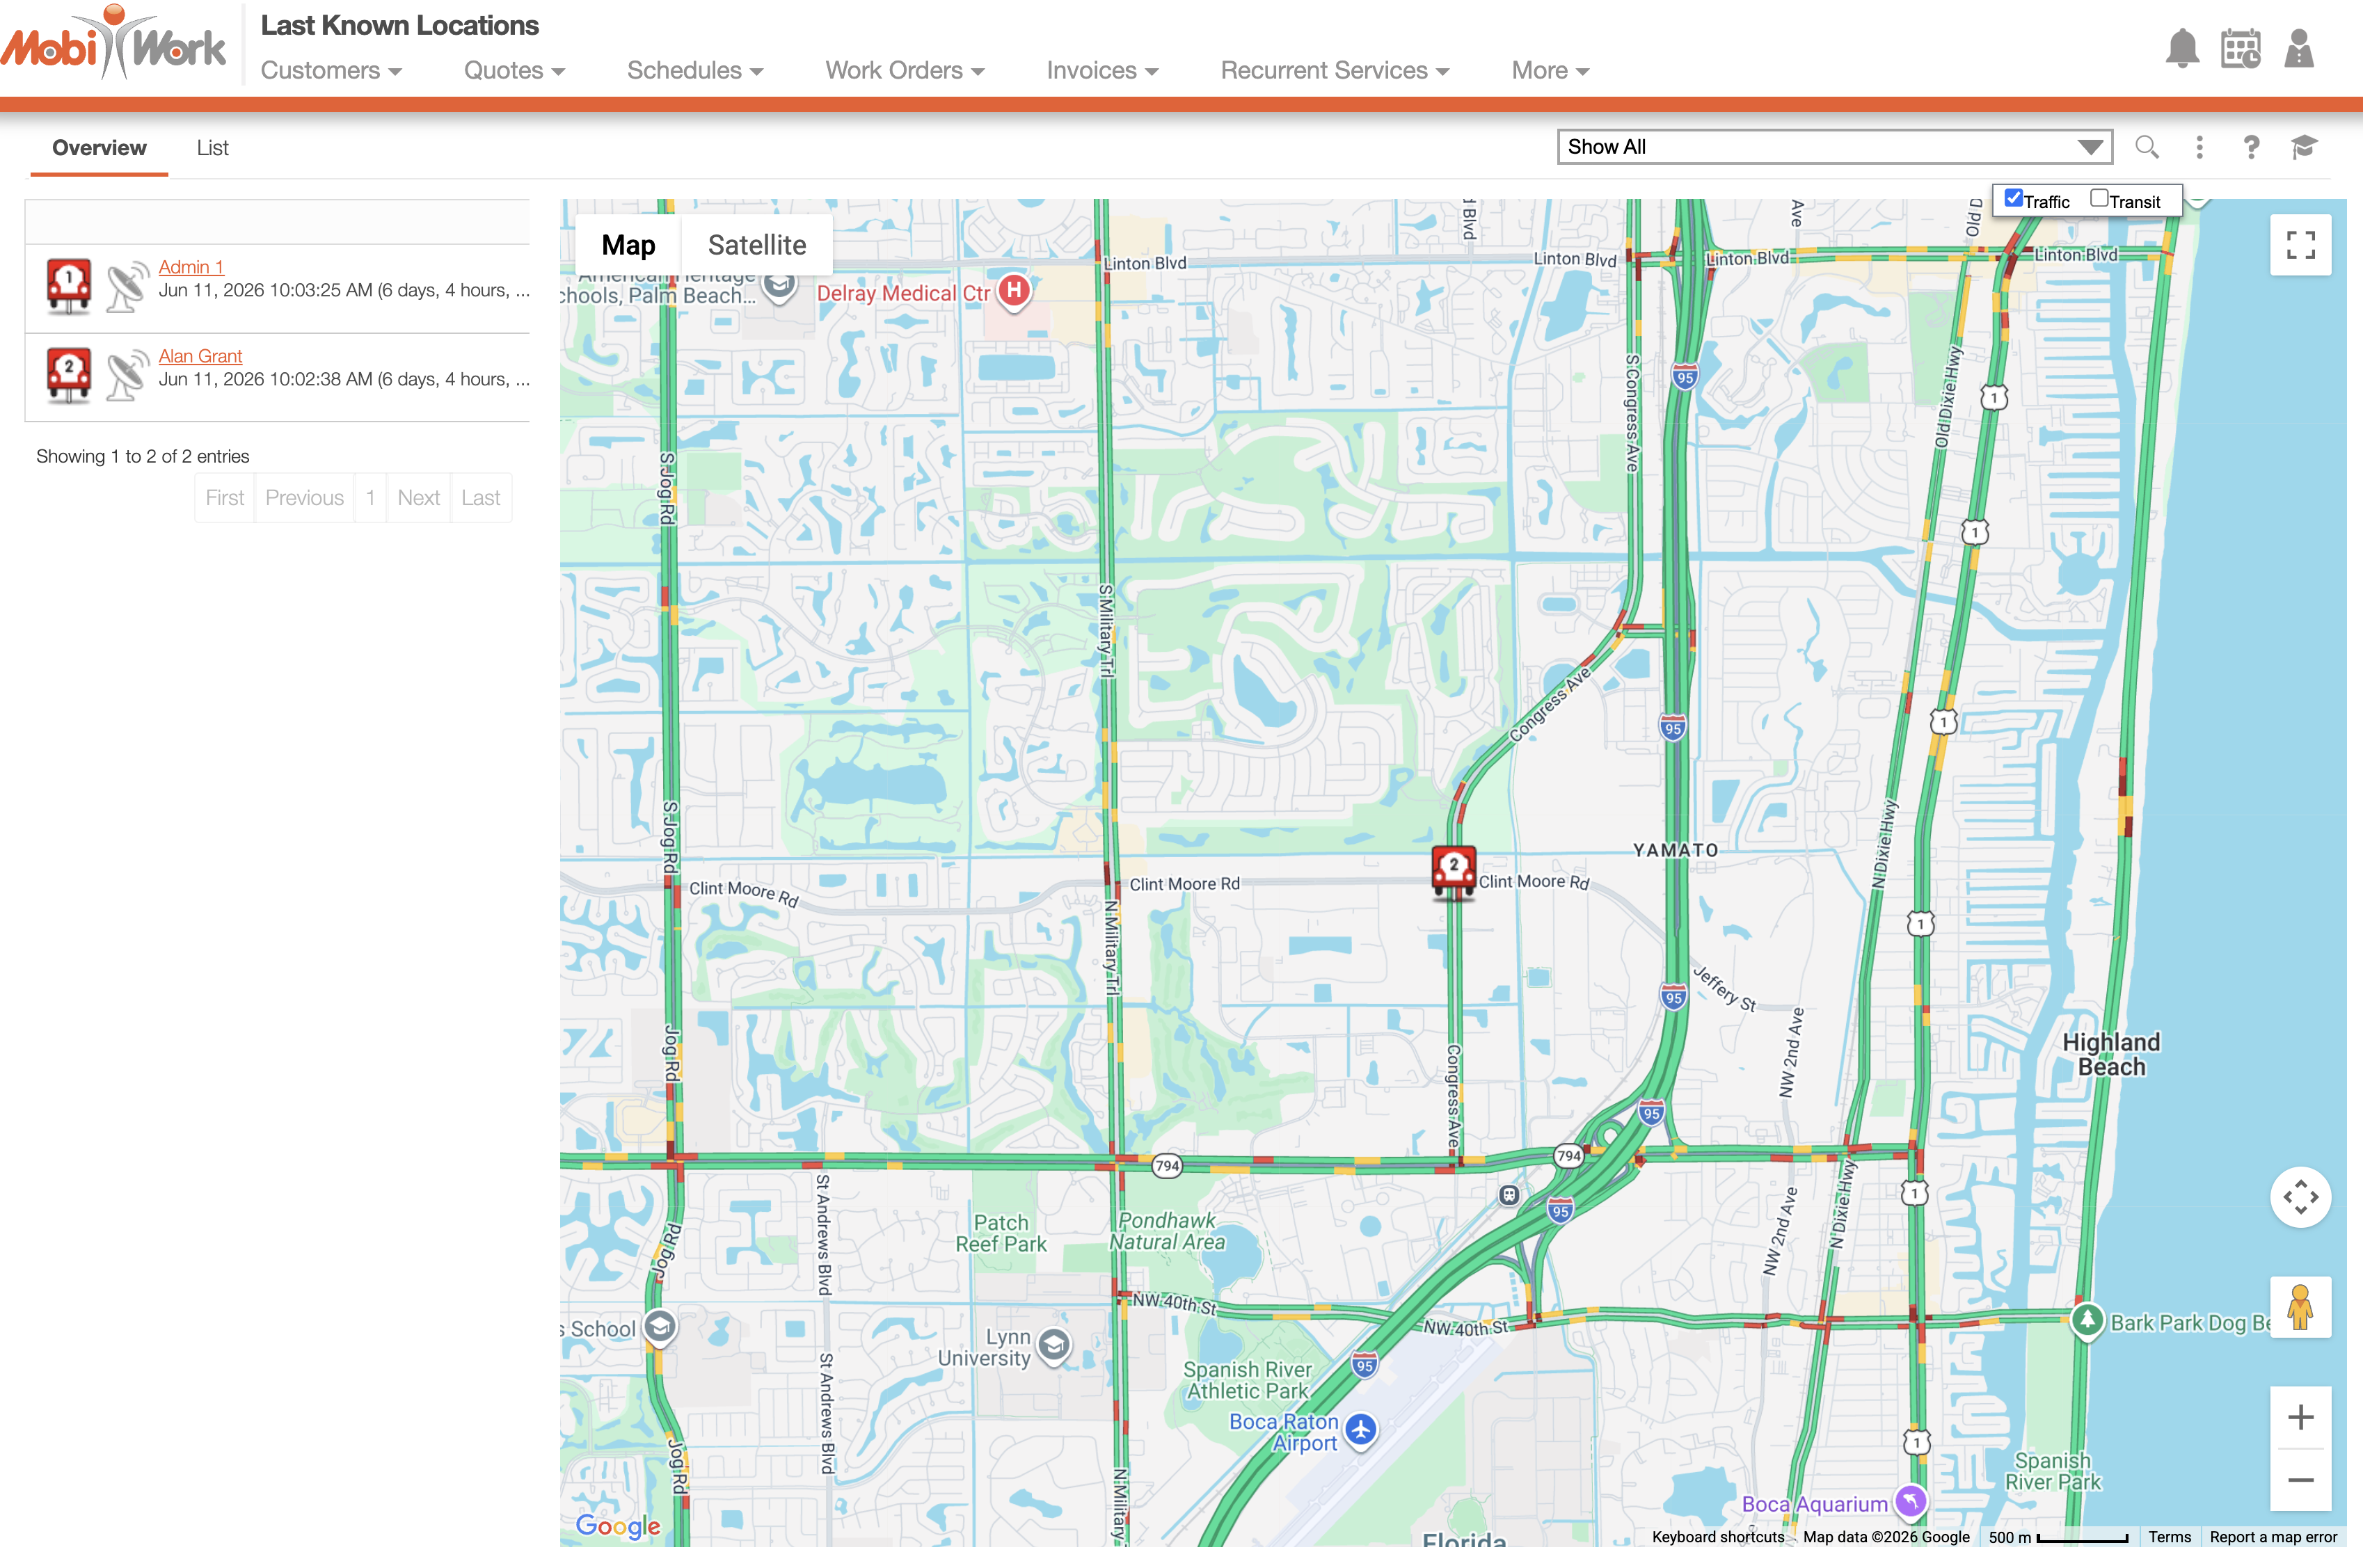Zoom in on the map

[x=2300, y=1416]
